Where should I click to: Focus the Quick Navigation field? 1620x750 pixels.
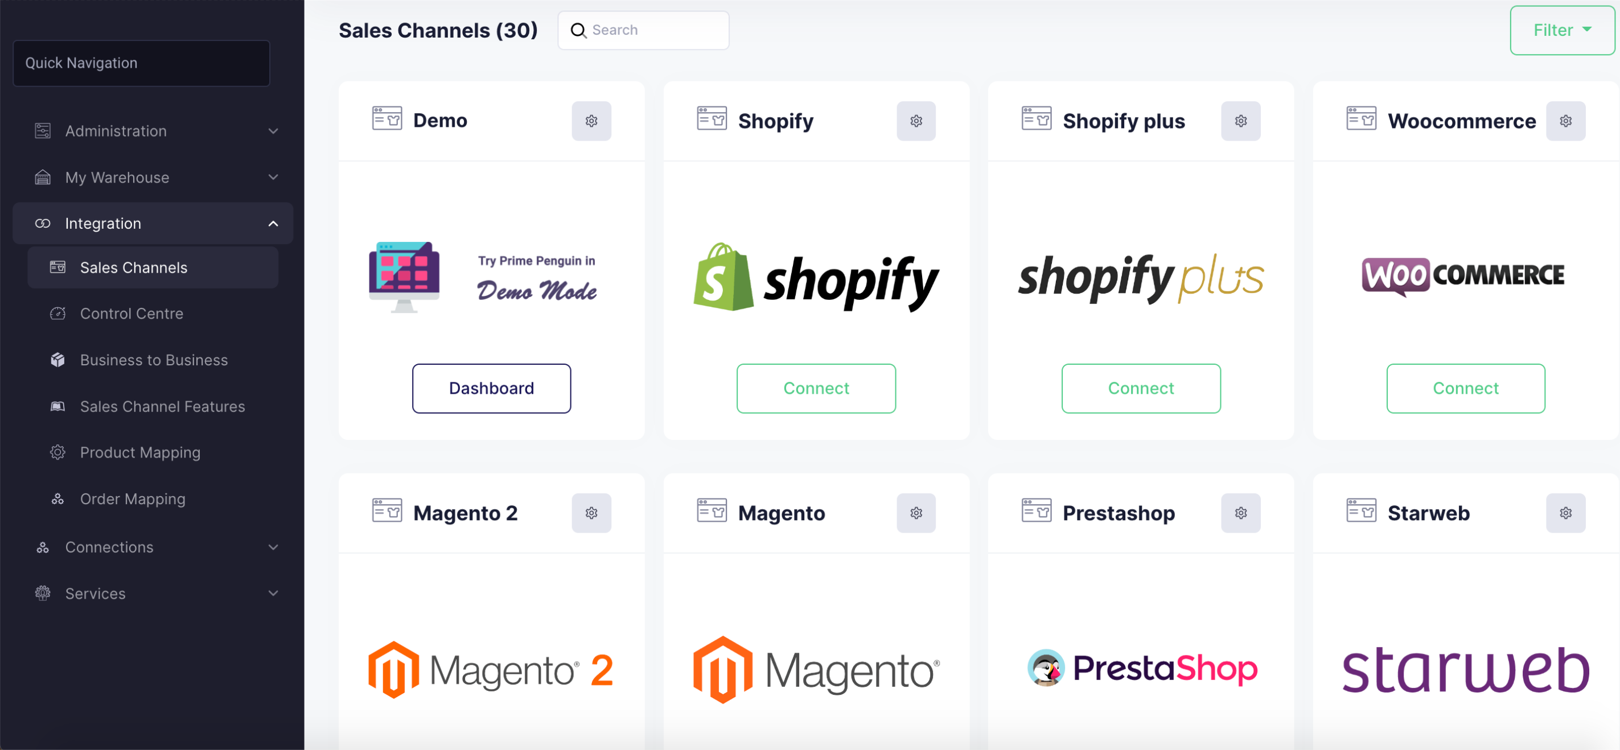(x=142, y=63)
